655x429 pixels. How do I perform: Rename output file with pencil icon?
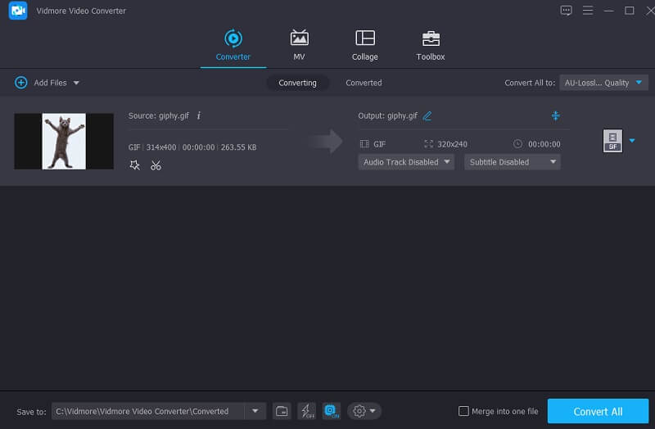427,116
